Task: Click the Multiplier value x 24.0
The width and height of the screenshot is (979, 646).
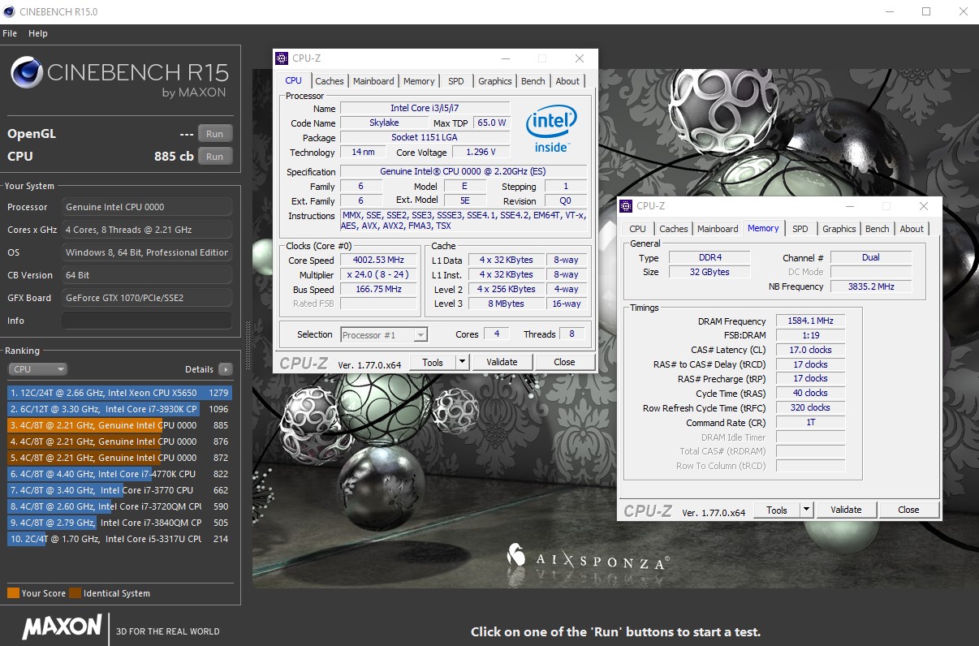Action: coord(378,275)
